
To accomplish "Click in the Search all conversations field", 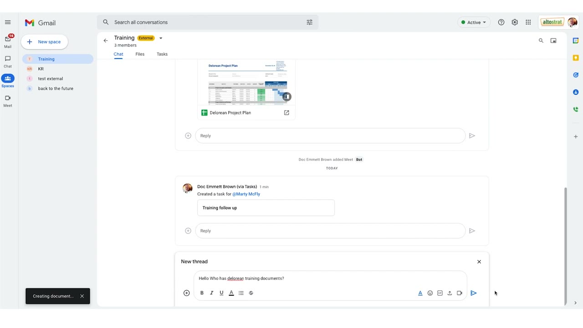I will (x=207, y=22).
